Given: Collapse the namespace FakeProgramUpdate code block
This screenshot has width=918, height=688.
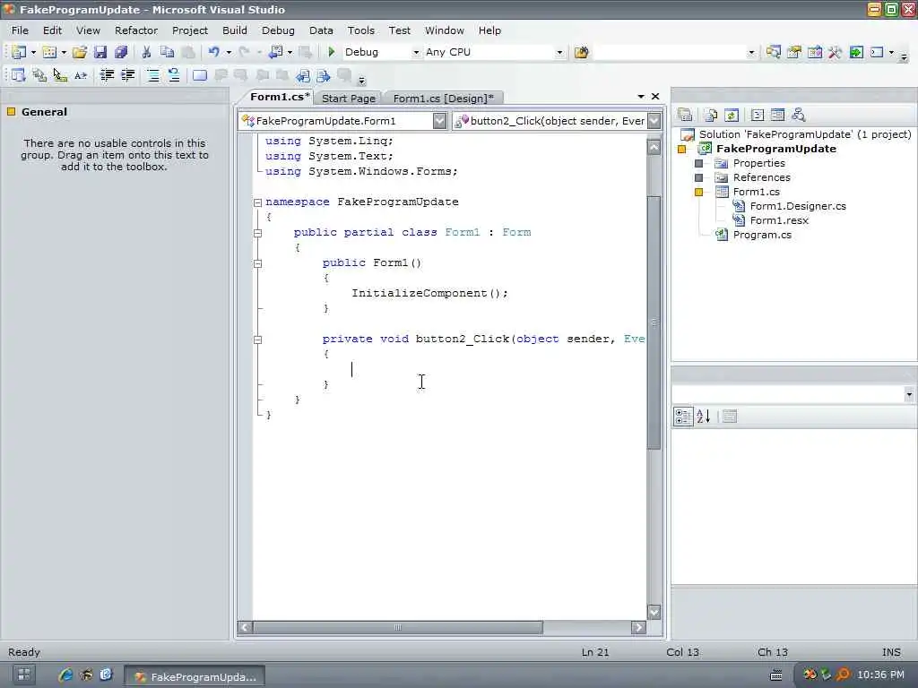Looking at the screenshot, I should (257, 202).
